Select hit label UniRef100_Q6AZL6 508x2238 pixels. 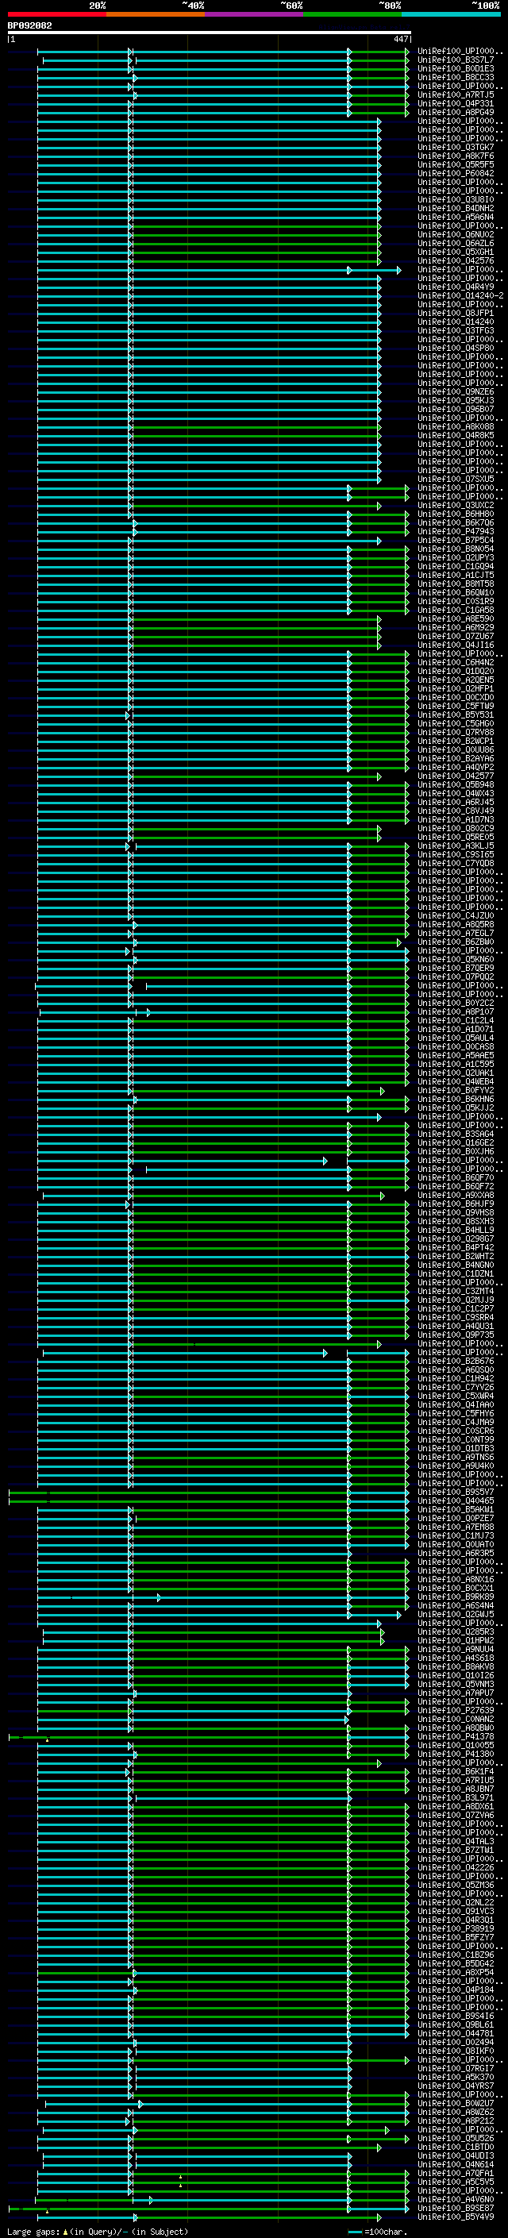click(456, 243)
